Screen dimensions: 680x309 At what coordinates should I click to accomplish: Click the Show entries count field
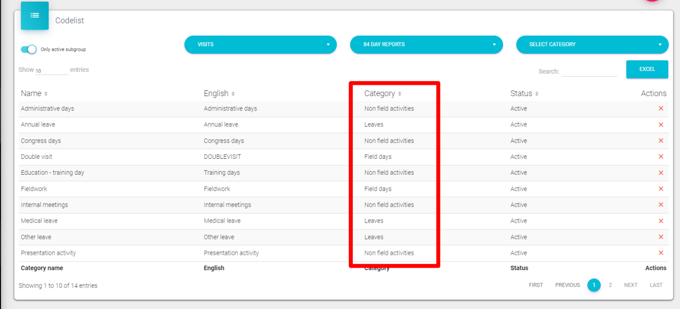coord(51,70)
